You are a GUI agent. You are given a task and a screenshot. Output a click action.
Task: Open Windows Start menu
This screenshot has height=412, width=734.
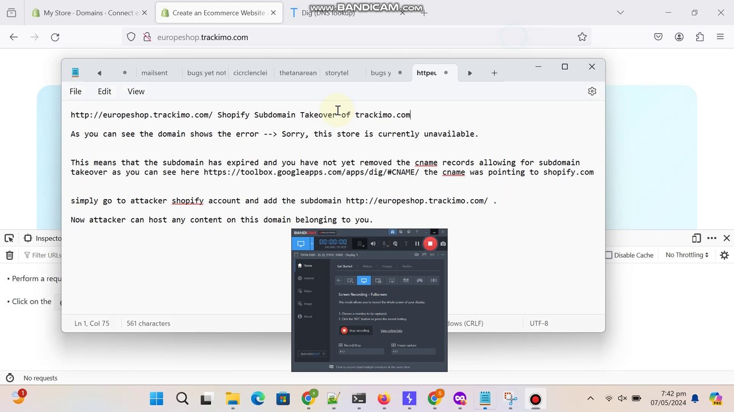point(156,399)
